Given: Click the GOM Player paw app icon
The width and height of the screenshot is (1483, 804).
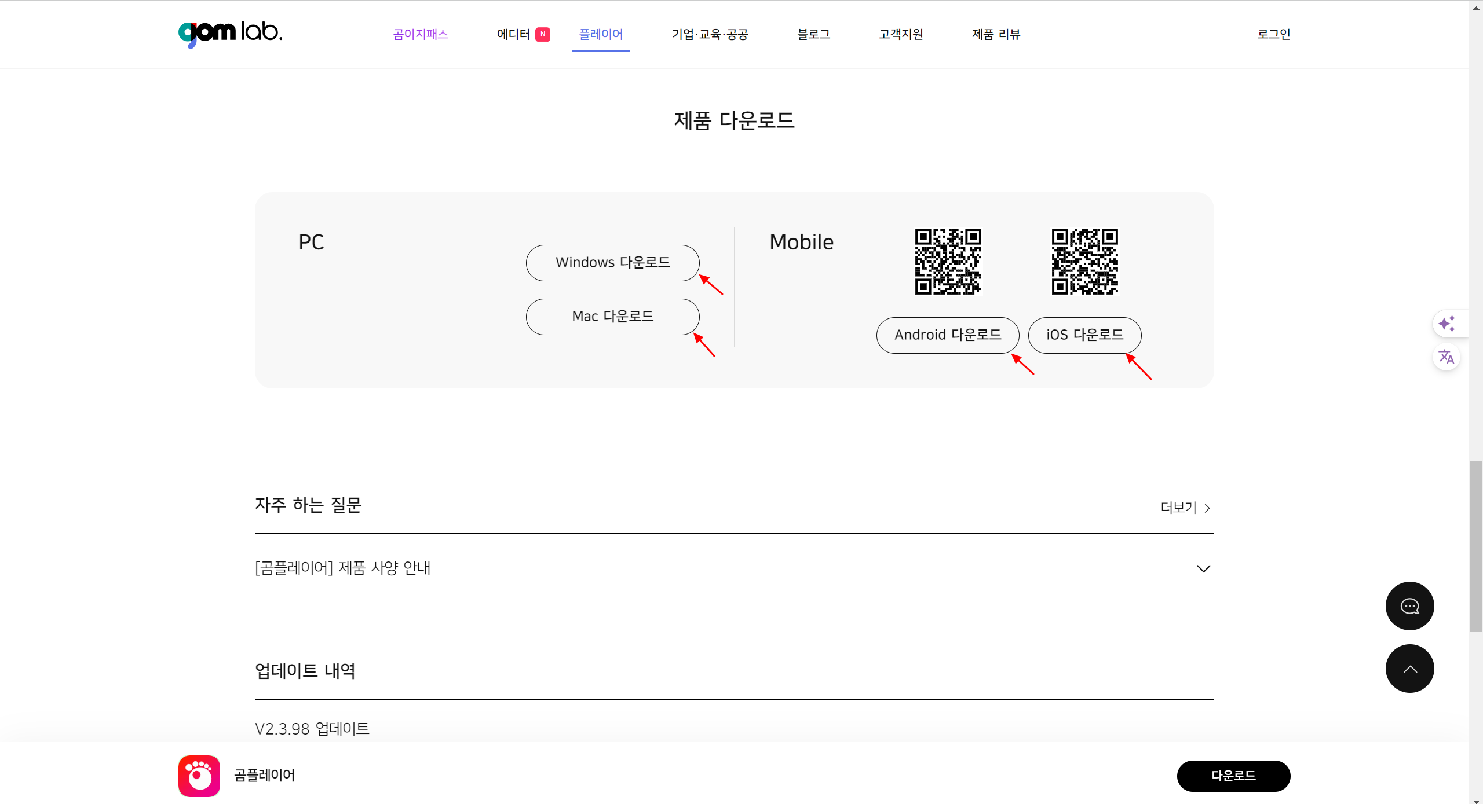Looking at the screenshot, I should tap(199, 776).
